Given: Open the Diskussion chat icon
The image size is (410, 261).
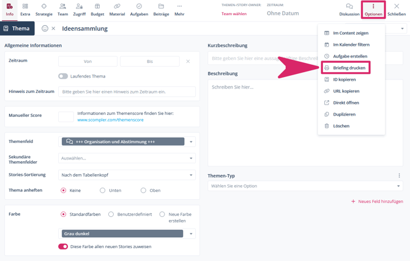Looking at the screenshot, I should click(x=349, y=7).
